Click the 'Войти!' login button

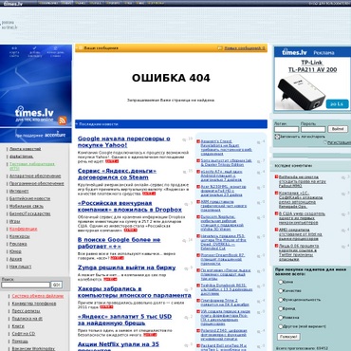[x=338, y=129]
